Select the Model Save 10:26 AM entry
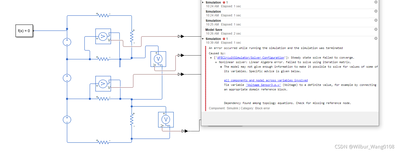Screen dimensions: 398x152 pyautogui.click(x=214, y=30)
